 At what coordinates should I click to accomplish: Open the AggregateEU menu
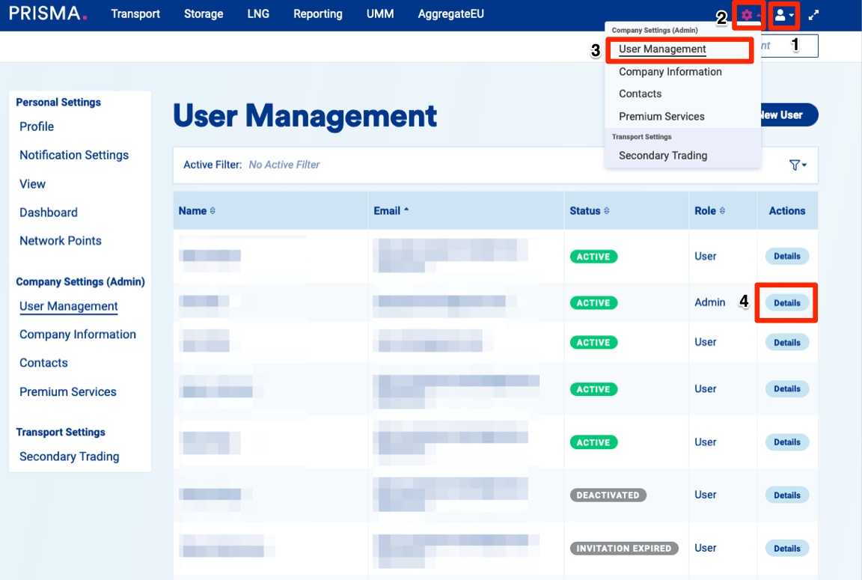click(450, 14)
